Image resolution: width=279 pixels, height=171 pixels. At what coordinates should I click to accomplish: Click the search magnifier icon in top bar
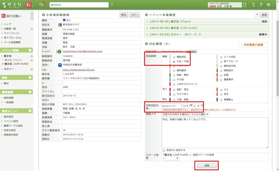pyautogui.click(x=112, y=5)
